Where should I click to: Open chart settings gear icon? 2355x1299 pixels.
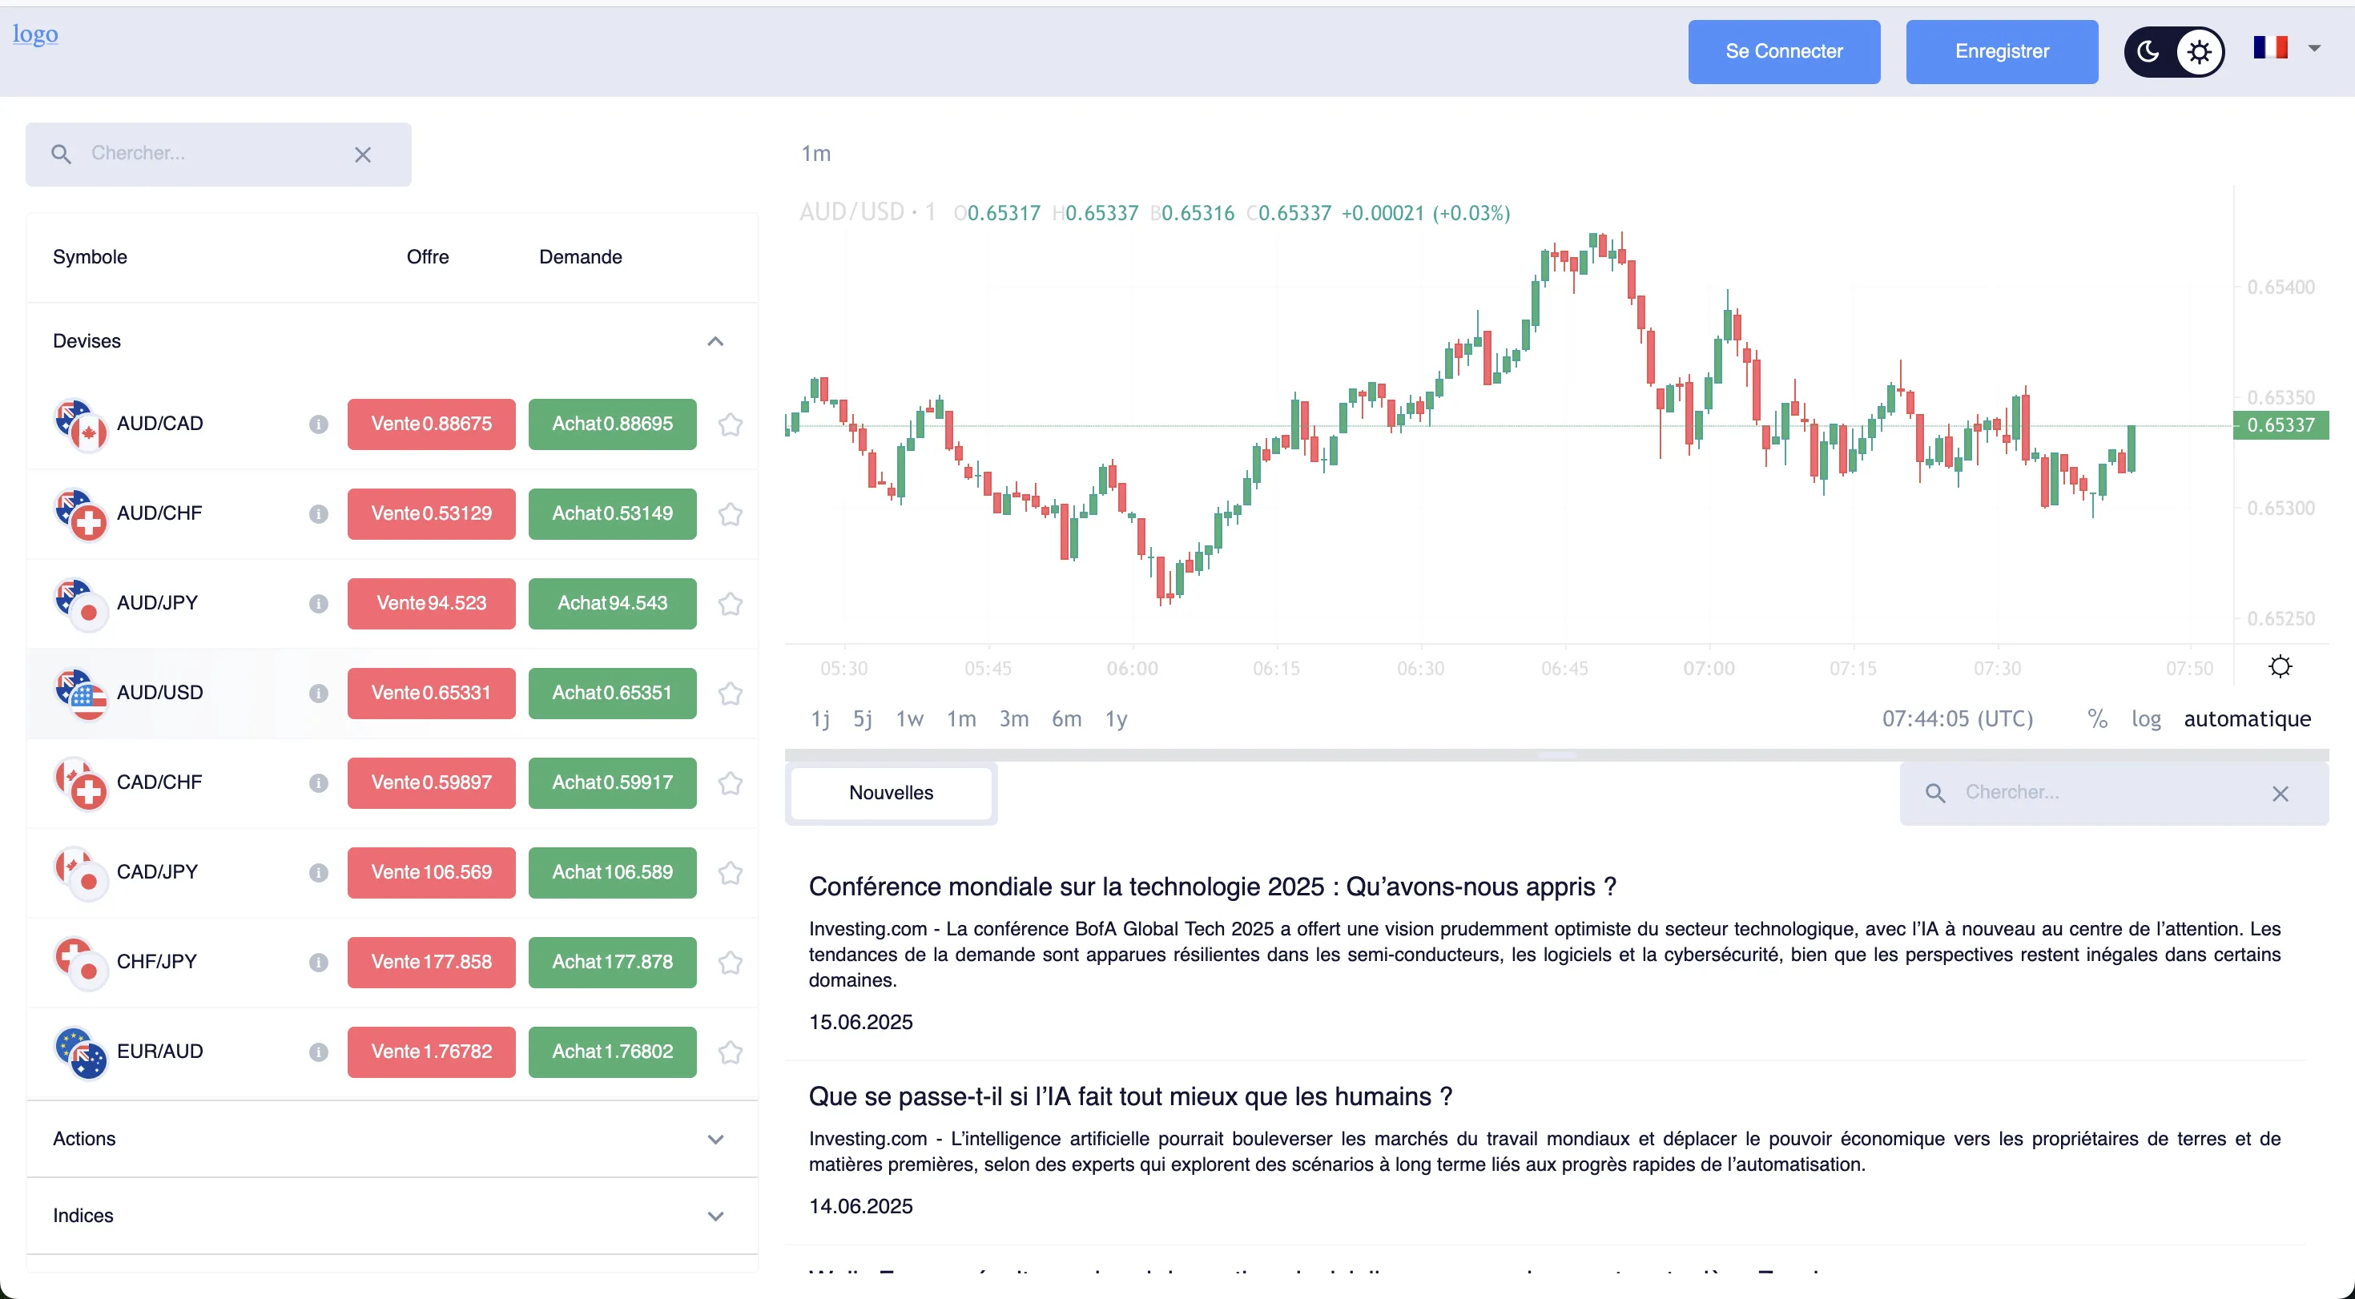(x=2280, y=667)
